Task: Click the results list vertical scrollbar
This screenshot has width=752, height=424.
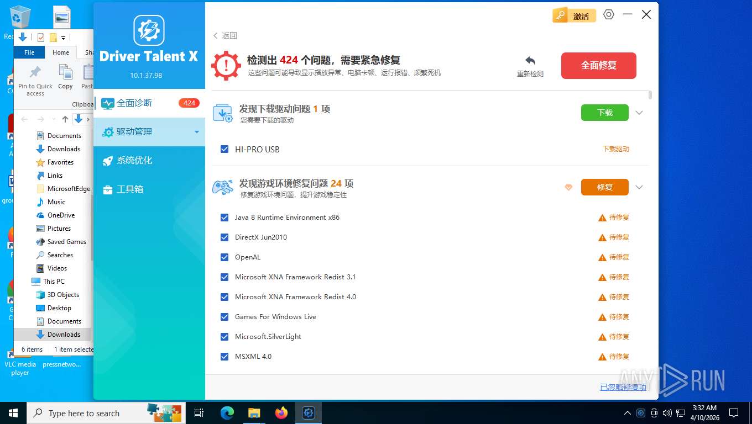Action: (650, 95)
